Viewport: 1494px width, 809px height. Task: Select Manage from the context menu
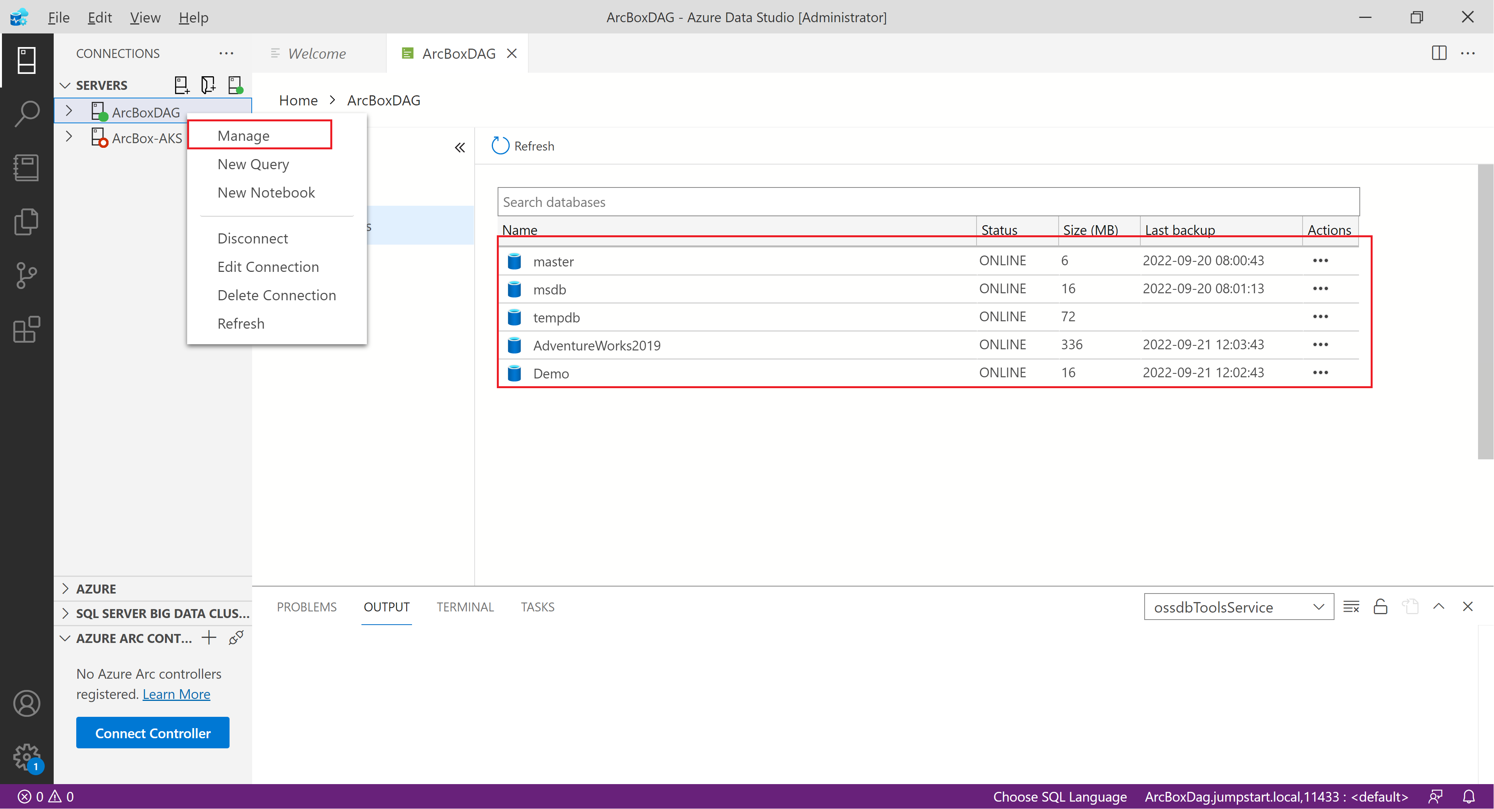[244, 135]
